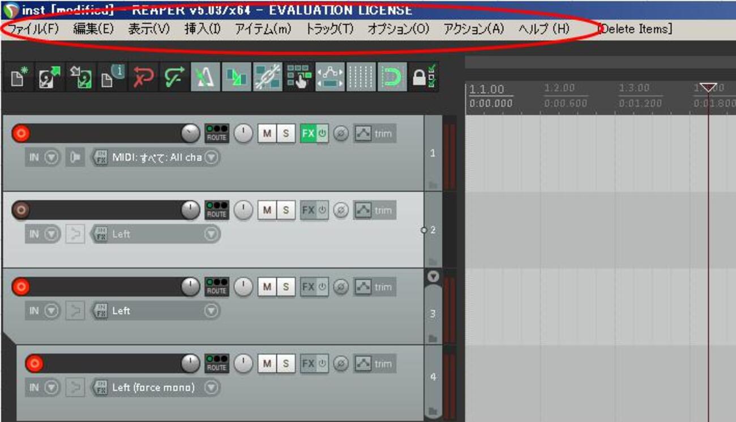Open the FX chain for track 3

pos(308,287)
